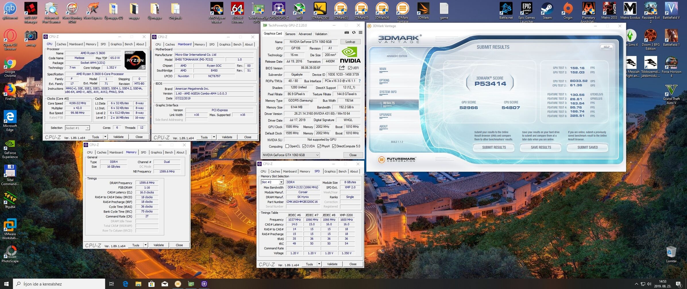Image resolution: width=687 pixels, height=289 pixels.
Task: Take a GPU-Z screenshot with the camera icon
Action: [347, 33]
